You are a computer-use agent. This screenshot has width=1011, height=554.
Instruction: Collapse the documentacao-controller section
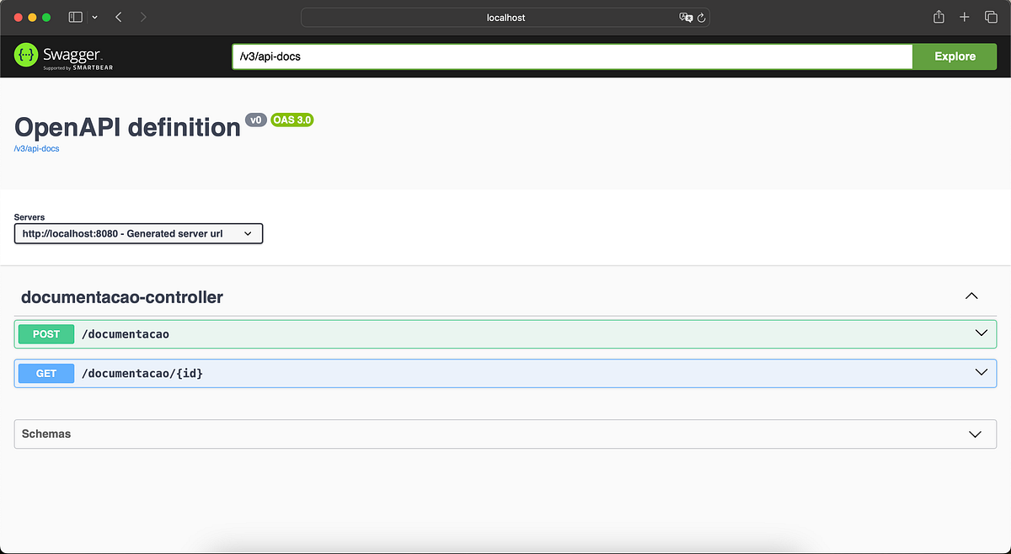[971, 296]
